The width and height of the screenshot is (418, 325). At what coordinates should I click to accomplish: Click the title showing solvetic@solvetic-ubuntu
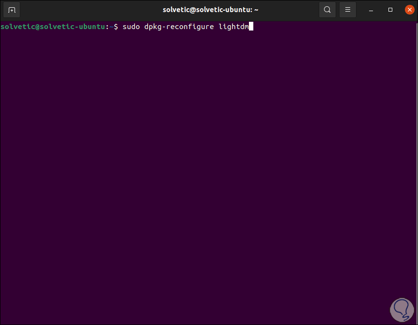tap(210, 9)
